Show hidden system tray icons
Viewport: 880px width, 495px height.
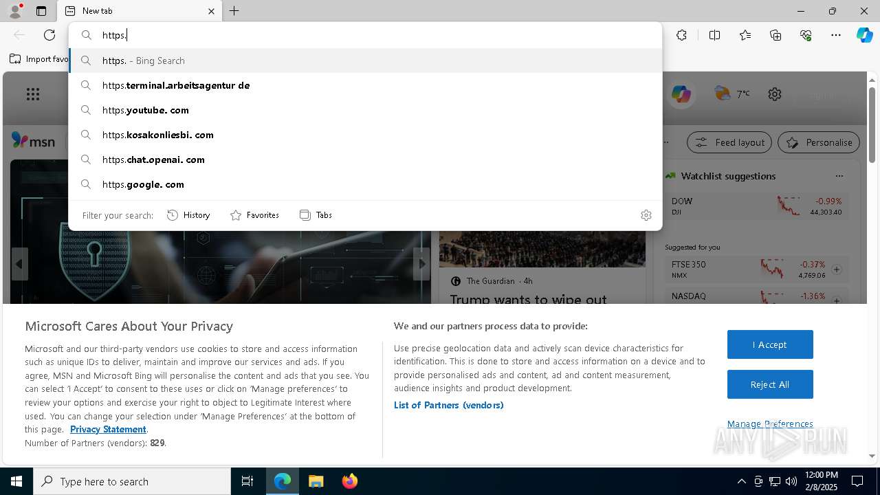coord(741,481)
